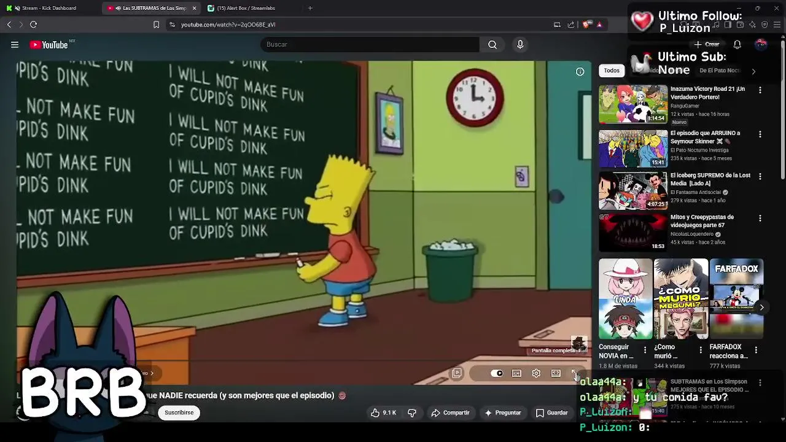The width and height of the screenshot is (786, 442).
Task: Click RanguGamer channel name
Action: (685, 106)
